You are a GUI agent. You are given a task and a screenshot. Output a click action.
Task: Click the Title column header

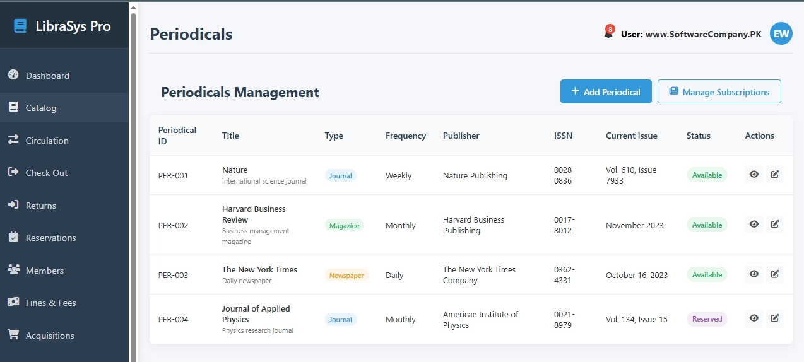tap(230, 136)
